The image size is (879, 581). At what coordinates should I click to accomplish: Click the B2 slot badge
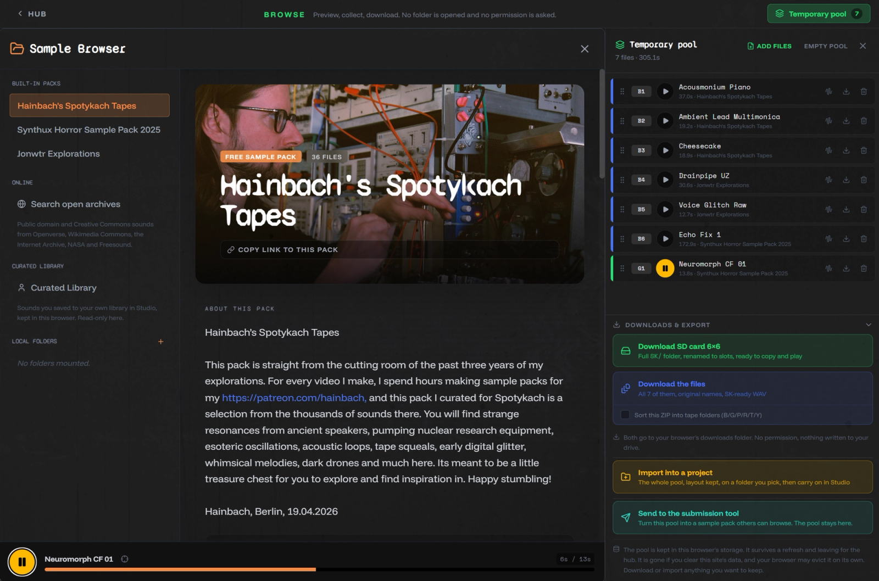[641, 121]
